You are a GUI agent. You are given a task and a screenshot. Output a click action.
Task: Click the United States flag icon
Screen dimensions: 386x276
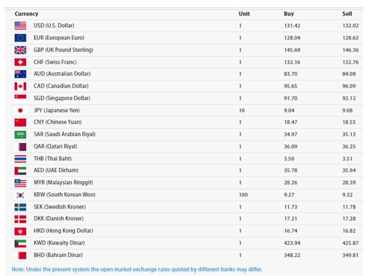(20, 26)
